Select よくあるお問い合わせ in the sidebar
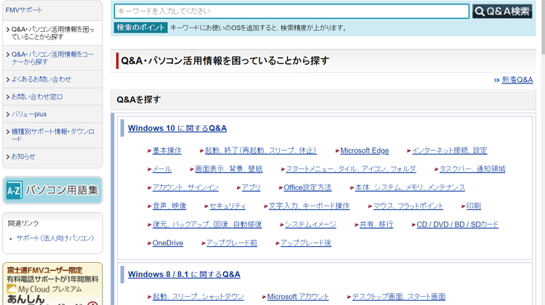 [41, 79]
